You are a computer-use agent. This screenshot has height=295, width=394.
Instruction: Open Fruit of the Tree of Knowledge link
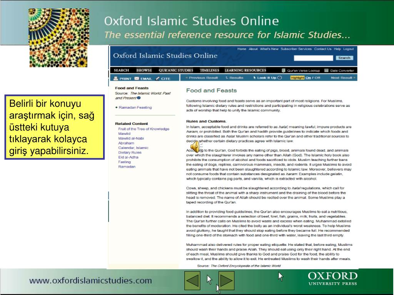click(144, 129)
